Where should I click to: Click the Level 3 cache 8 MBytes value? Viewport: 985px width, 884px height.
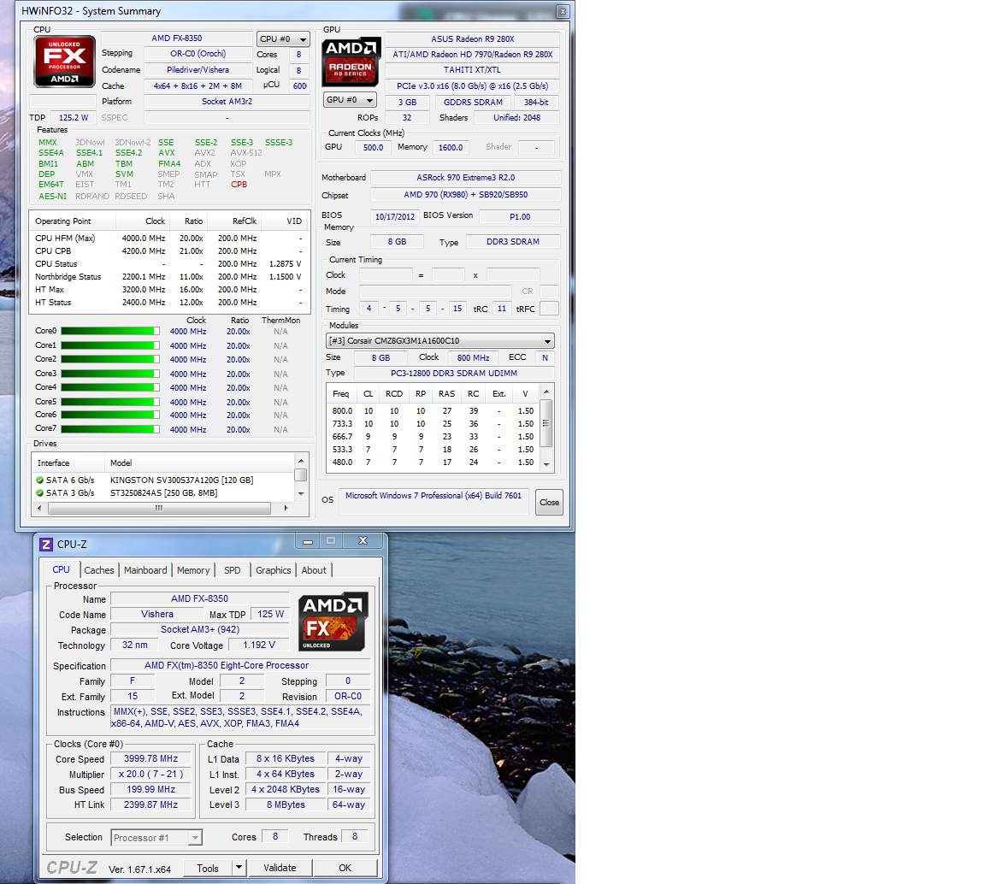coord(286,804)
